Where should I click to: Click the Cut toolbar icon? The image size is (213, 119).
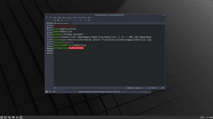pyautogui.click(x=75, y=20)
